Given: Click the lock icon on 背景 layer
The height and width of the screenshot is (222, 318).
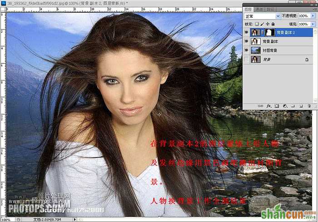Looking at the screenshot, I should (x=307, y=59).
